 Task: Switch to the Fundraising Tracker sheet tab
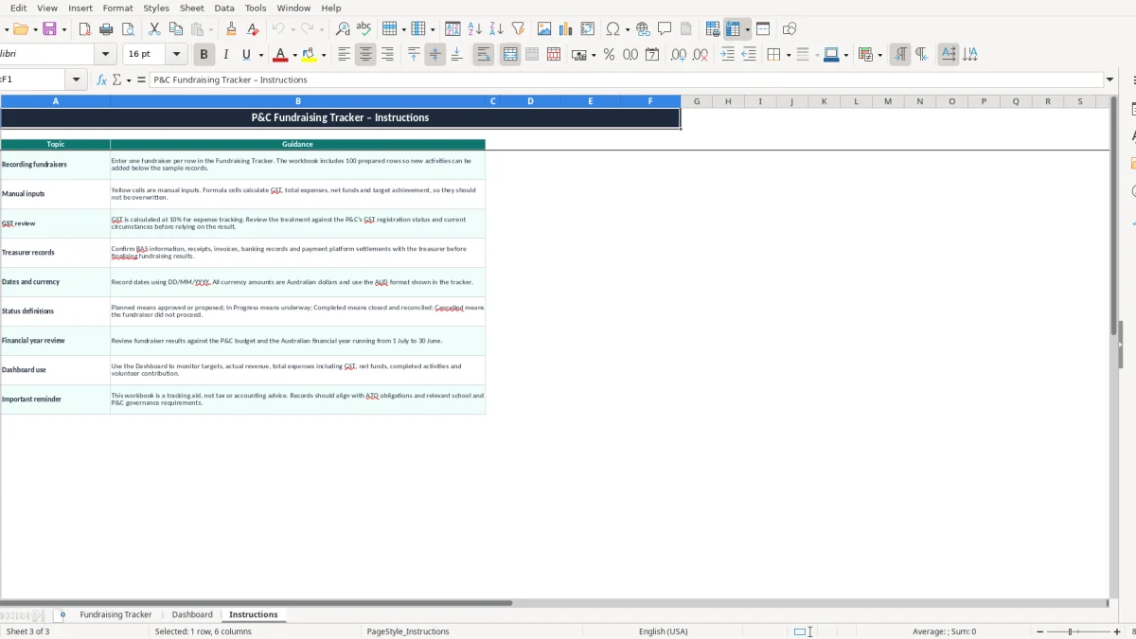coord(115,614)
